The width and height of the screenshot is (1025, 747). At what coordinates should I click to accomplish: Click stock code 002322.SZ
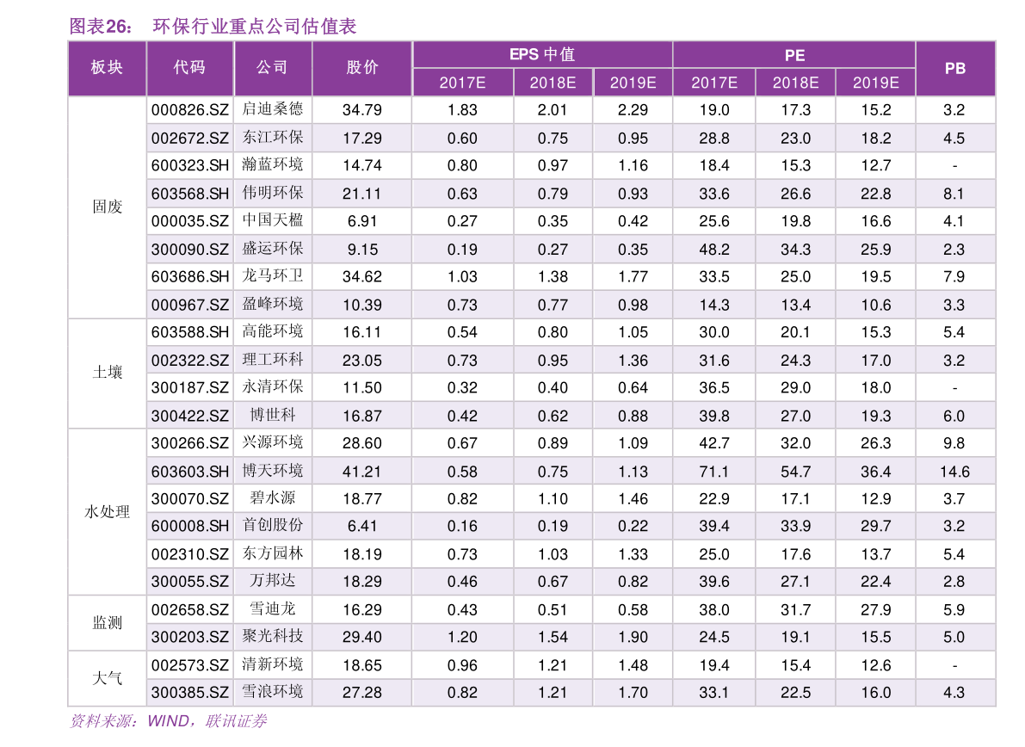coord(190,361)
